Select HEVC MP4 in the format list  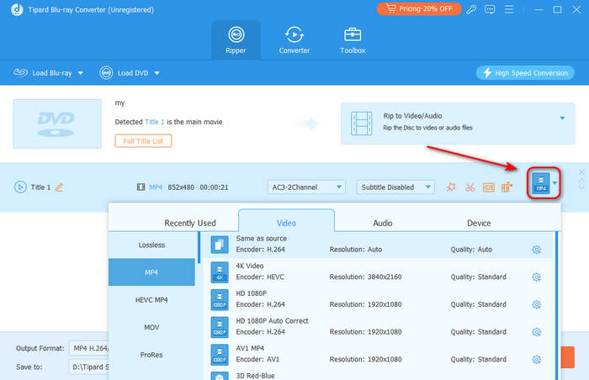tap(151, 299)
